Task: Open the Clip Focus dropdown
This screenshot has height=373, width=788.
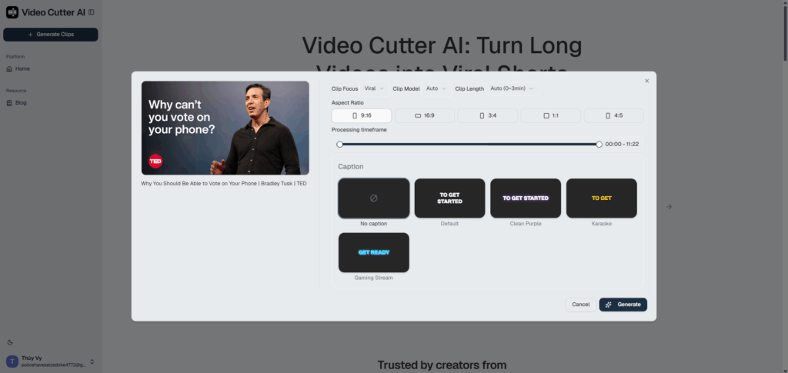Action: (375, 89)
